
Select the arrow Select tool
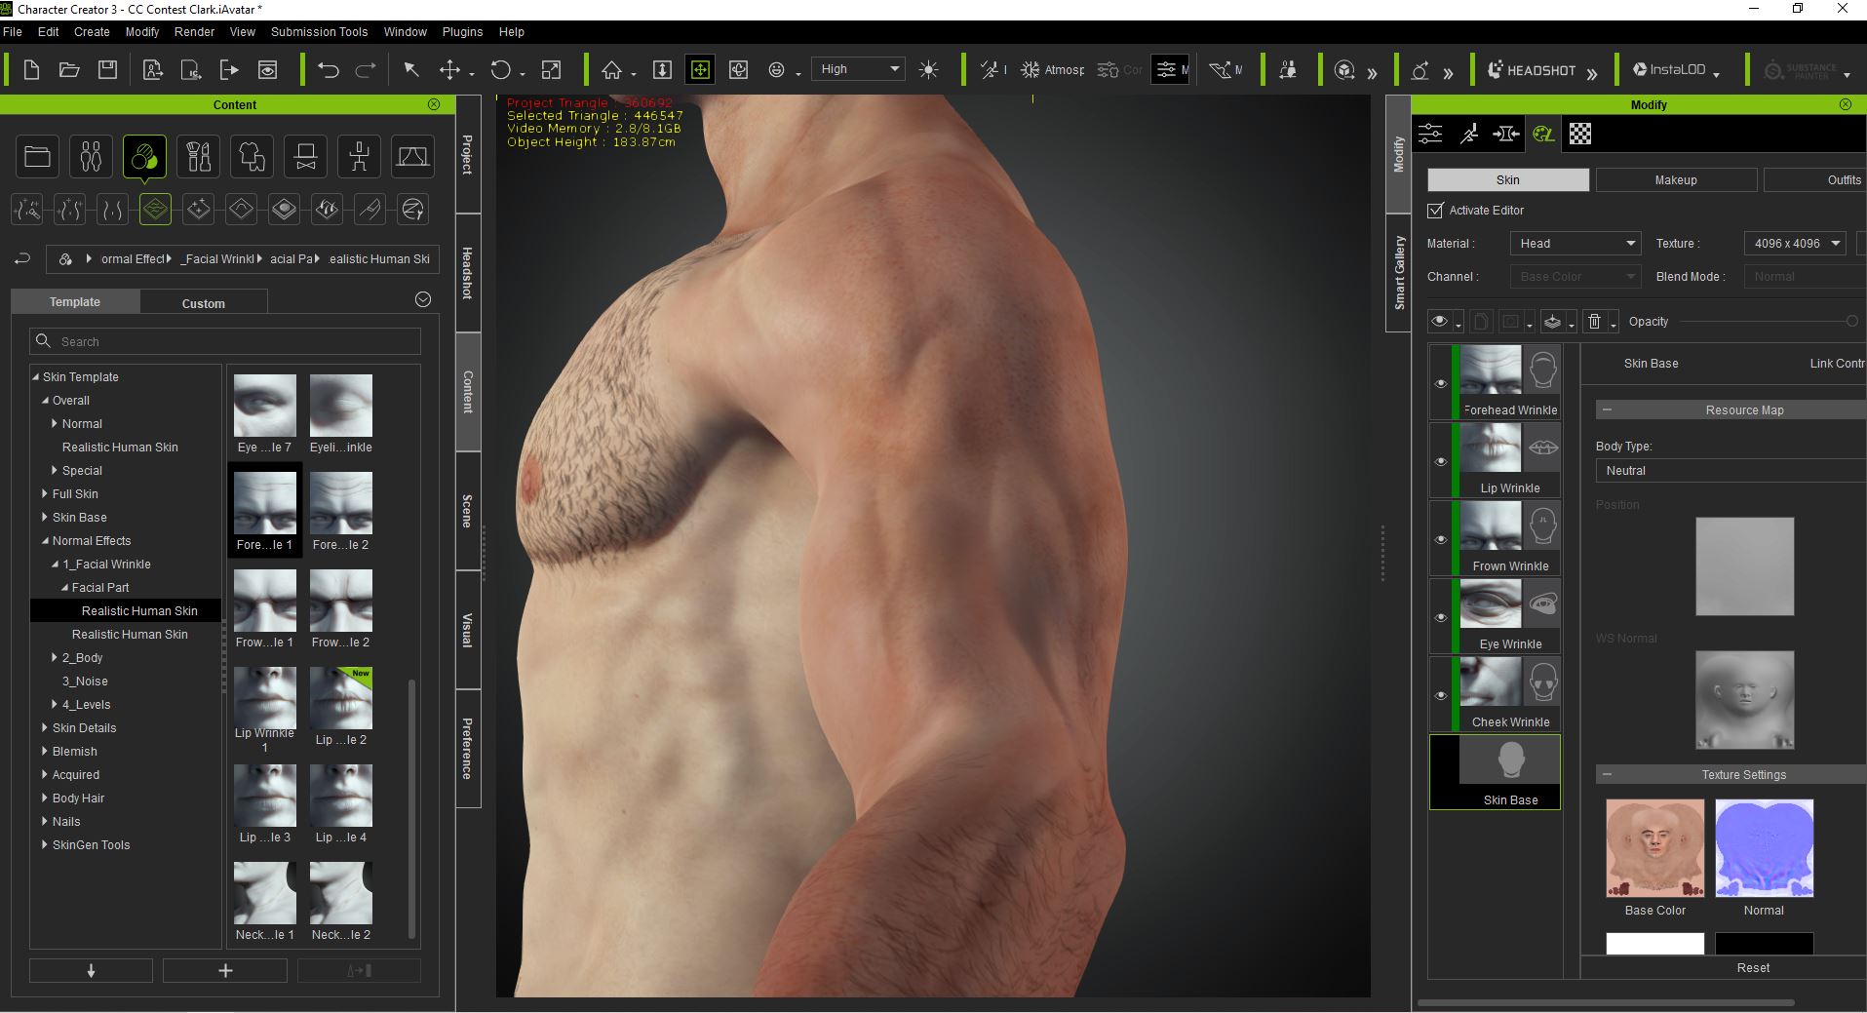pyautogui.click(x=411, y=69)
